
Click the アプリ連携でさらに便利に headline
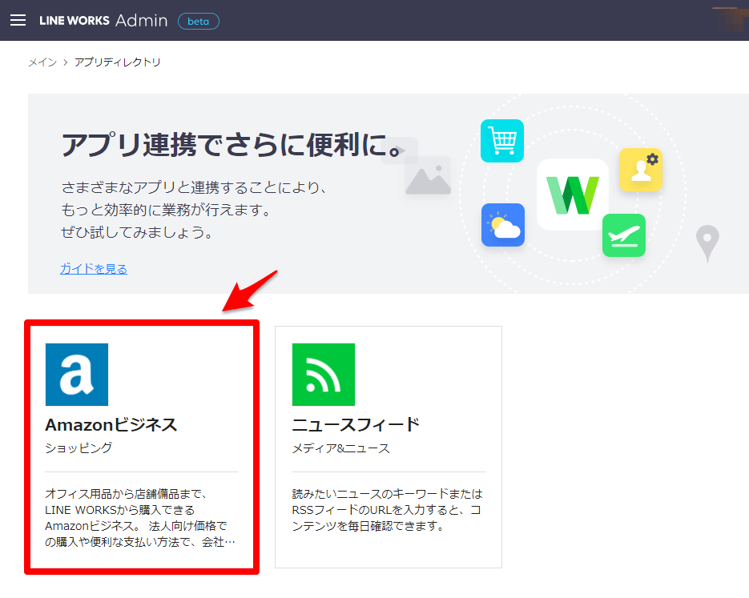point(234,145)
